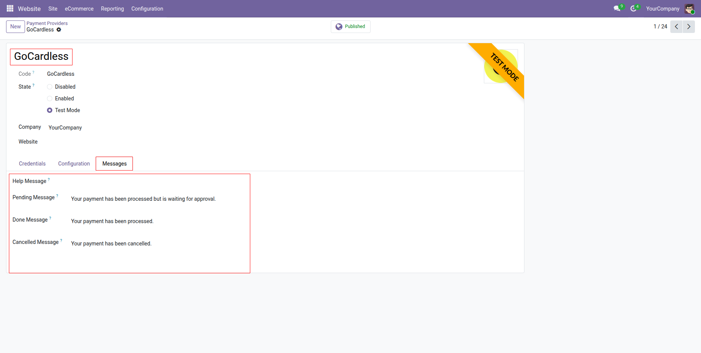This screenshot has height=353, width=701.
Task: Go to the previous record arrow
Action: tap(676, 27)
